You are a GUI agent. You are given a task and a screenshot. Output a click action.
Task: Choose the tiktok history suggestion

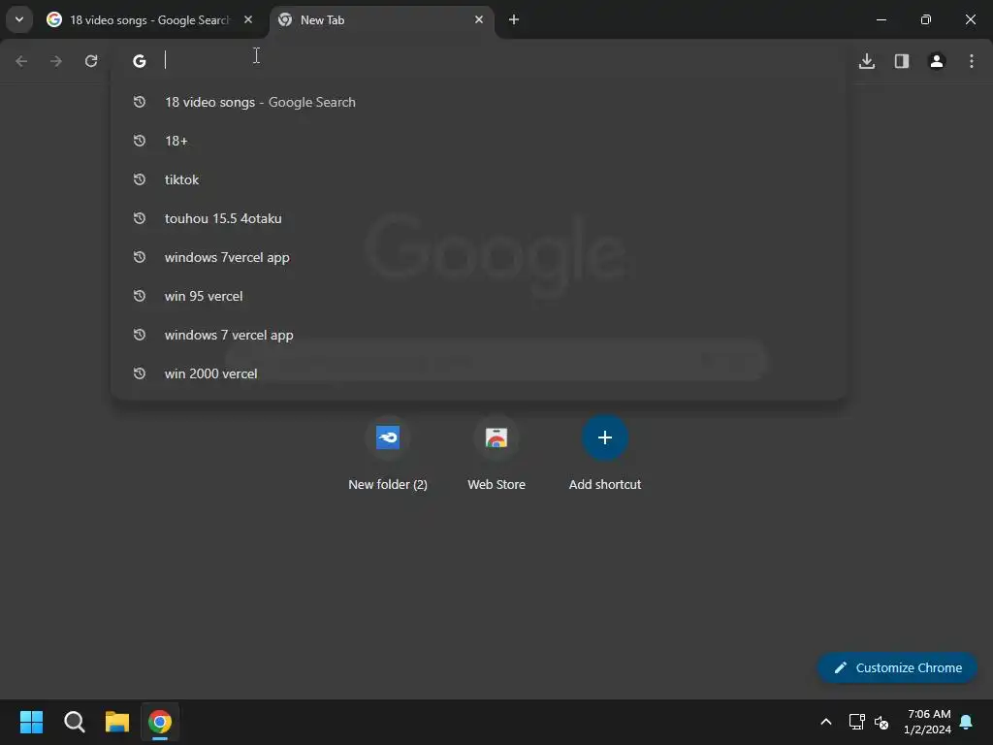coord(479,179)
